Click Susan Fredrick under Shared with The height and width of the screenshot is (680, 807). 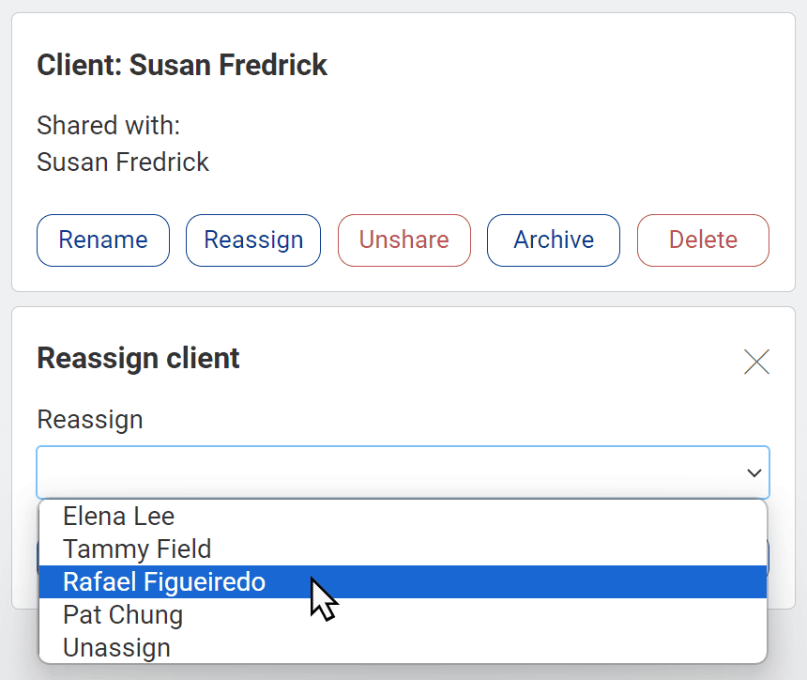click(123, 162)
